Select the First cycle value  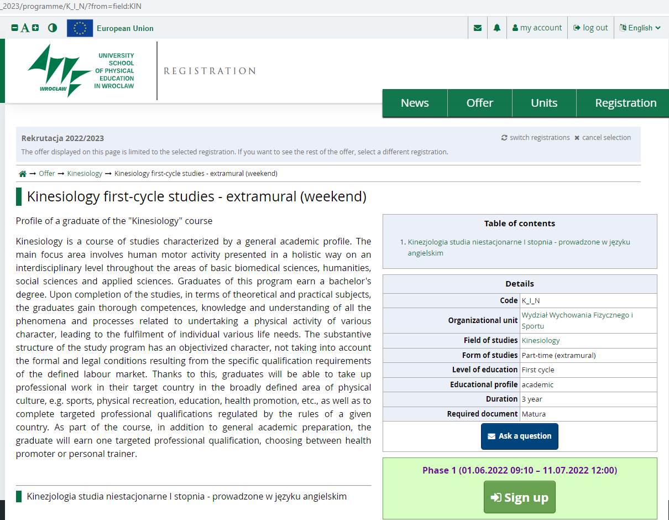[538, 370]
